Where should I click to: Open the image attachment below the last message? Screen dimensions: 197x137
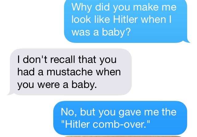pos(123,136)
